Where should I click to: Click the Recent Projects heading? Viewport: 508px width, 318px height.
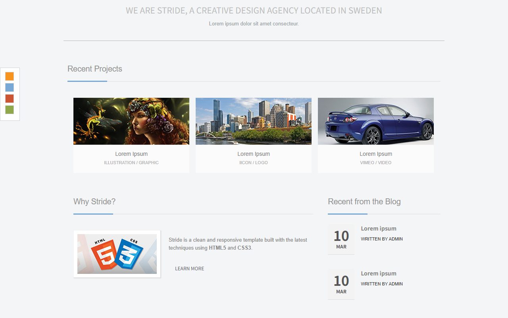click(x=95, y=69)
